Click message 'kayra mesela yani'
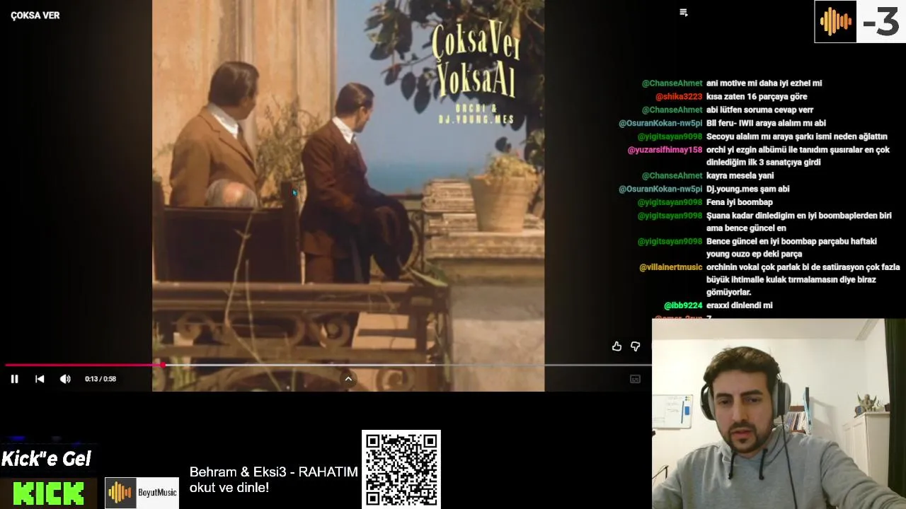Viewport: 906px width, 509px height. point(740,176)
